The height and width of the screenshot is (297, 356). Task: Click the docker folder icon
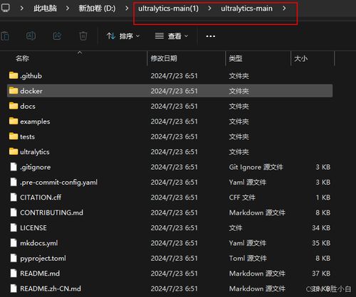click(14, 91)
